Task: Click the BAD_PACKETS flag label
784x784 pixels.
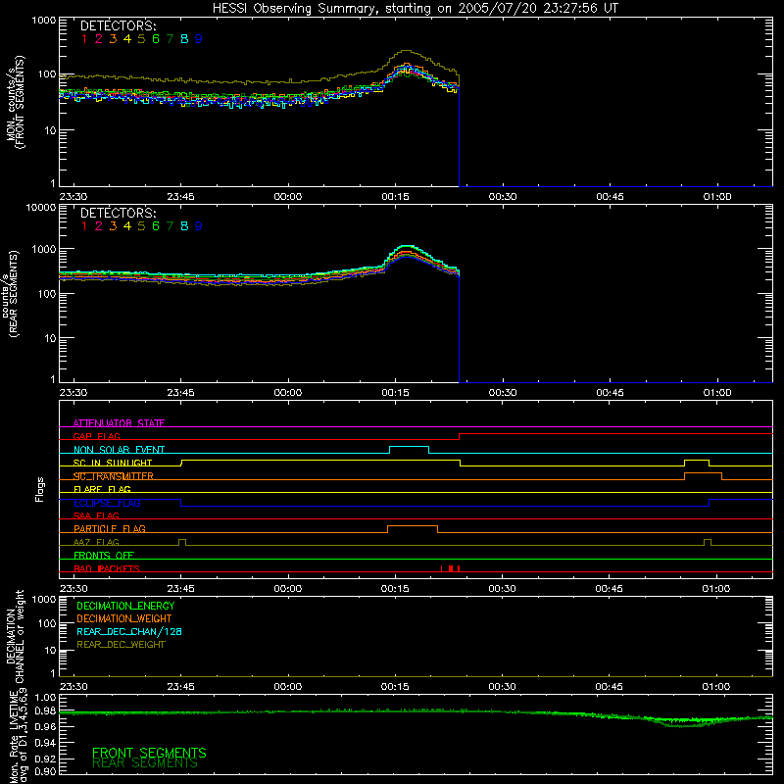Action: click(x=107, y=568)
